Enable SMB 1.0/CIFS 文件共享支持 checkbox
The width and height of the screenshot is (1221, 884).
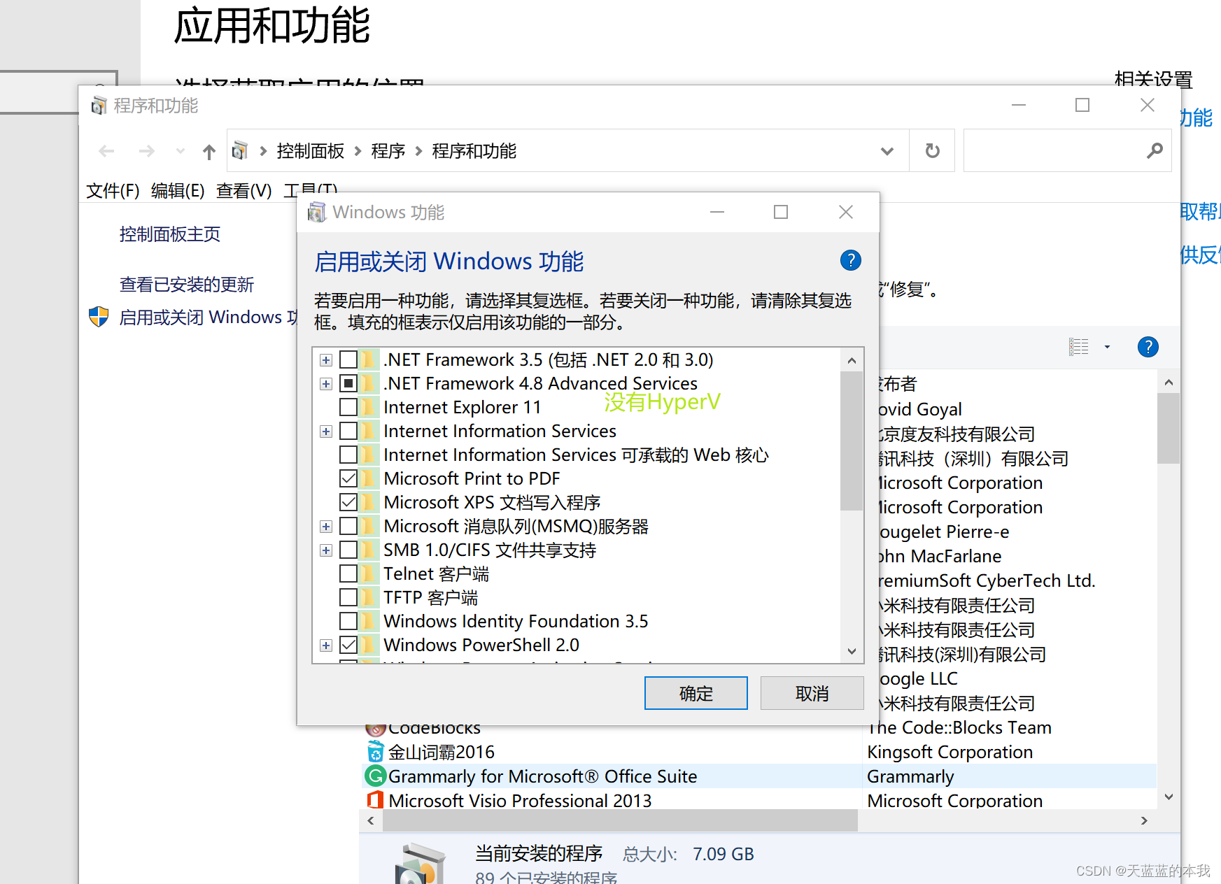348,550
